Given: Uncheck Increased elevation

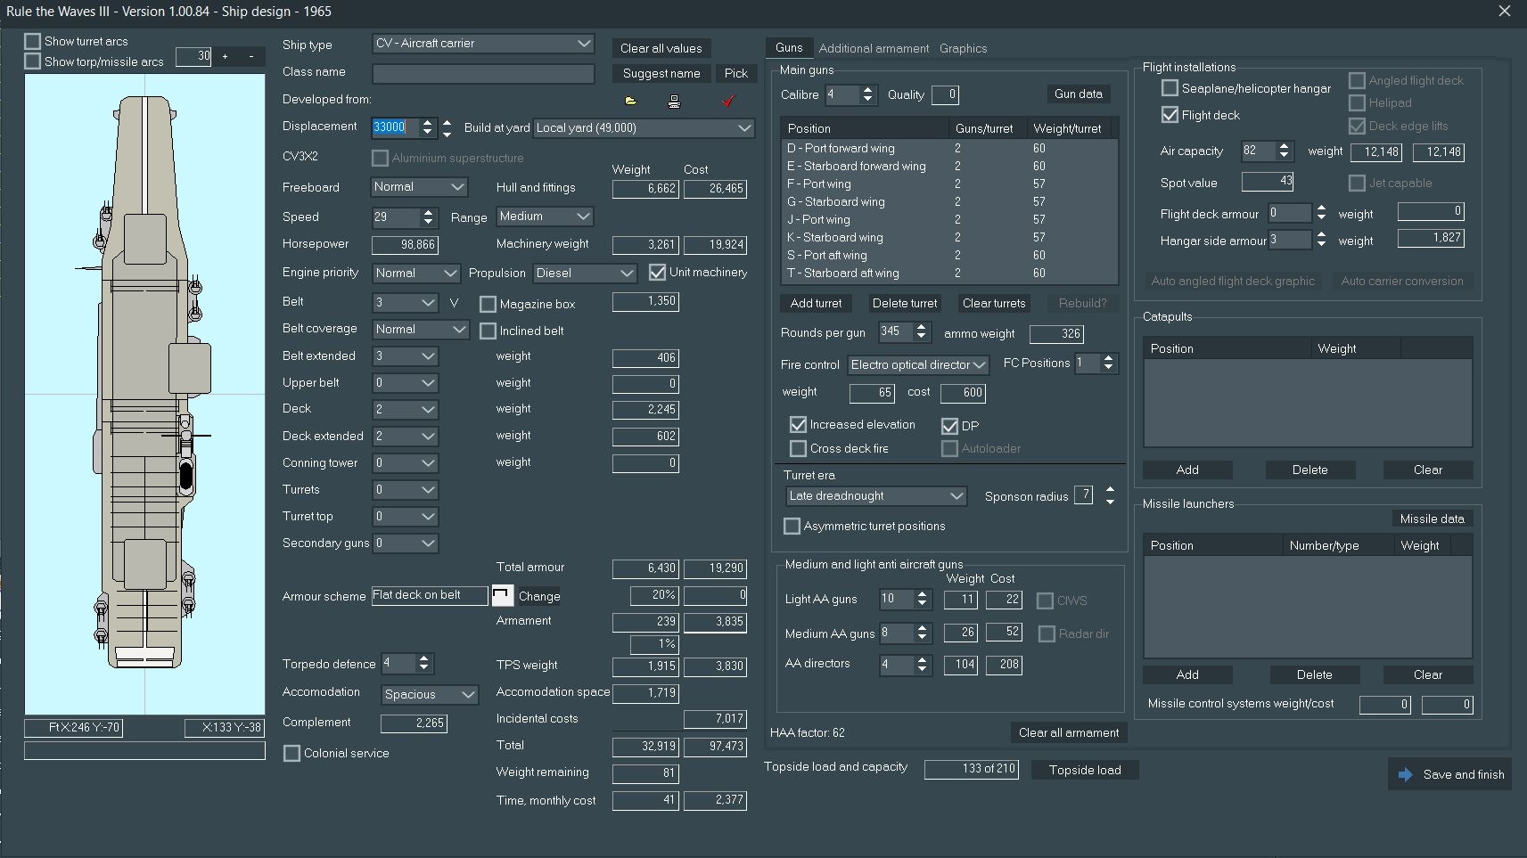Looking at the screenshot, I should coord(798,424).
